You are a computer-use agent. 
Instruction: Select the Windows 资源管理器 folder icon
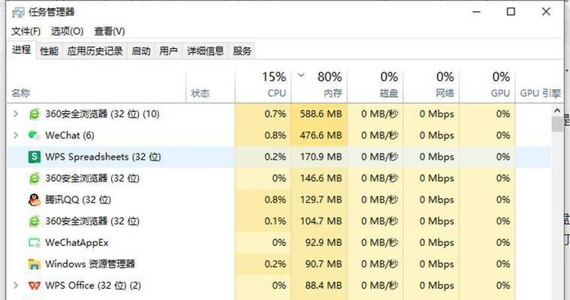click(35, 264)
